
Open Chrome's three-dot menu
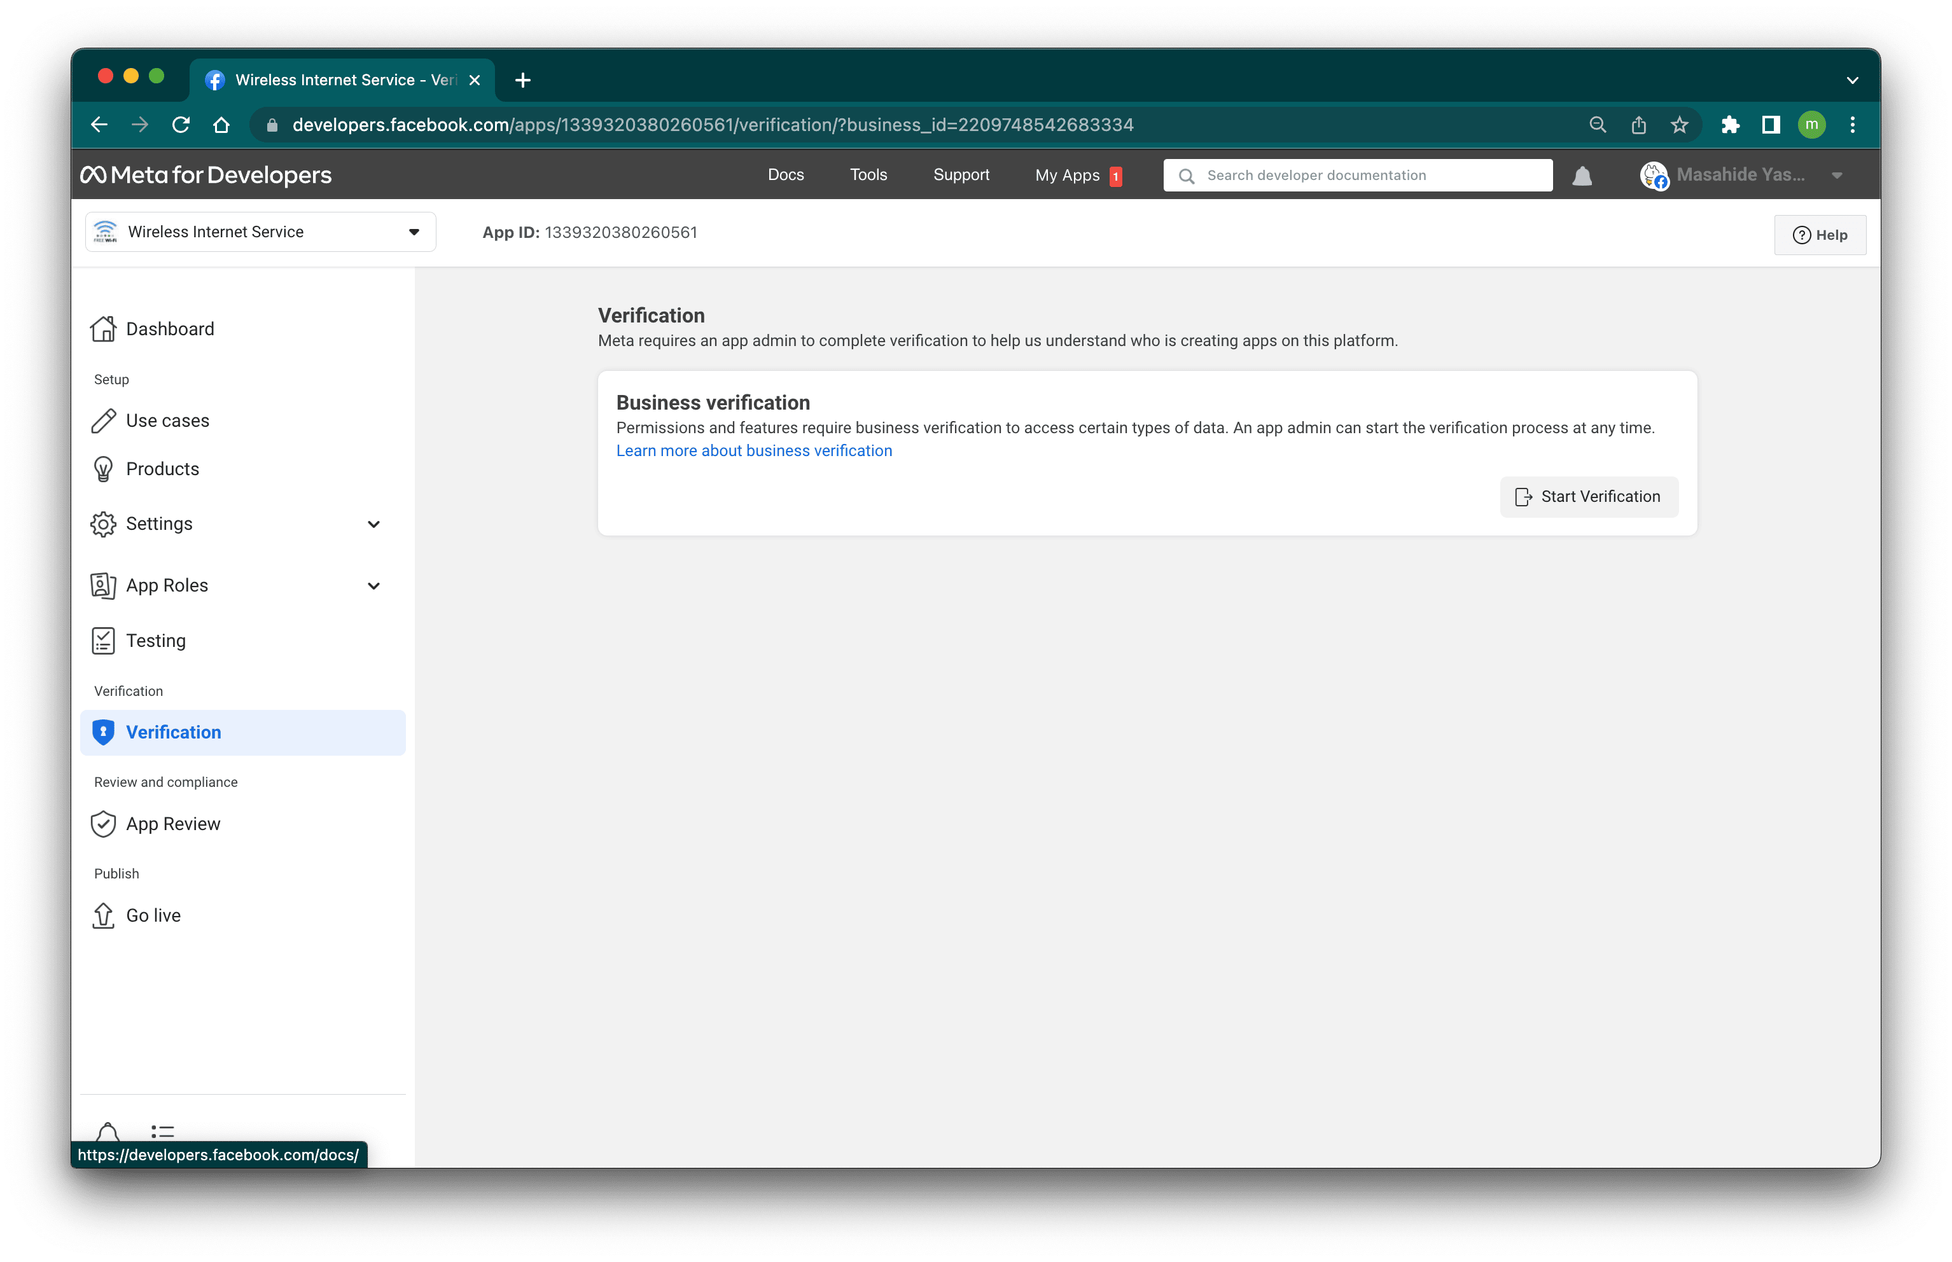pyautogui.click(x=1853, y=125)
